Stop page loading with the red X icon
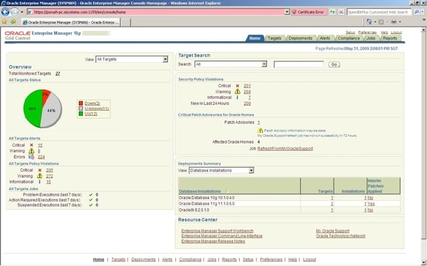Screen dimensions: 427x266 click(341, 12)
